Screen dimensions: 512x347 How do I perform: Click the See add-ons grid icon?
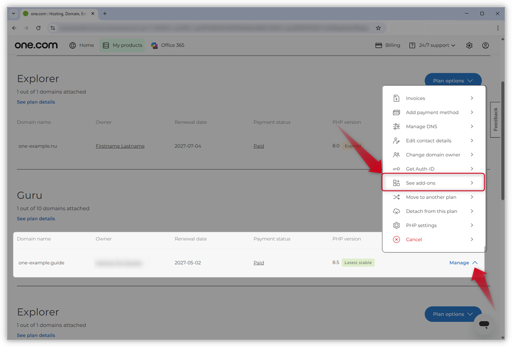(396, 183)
